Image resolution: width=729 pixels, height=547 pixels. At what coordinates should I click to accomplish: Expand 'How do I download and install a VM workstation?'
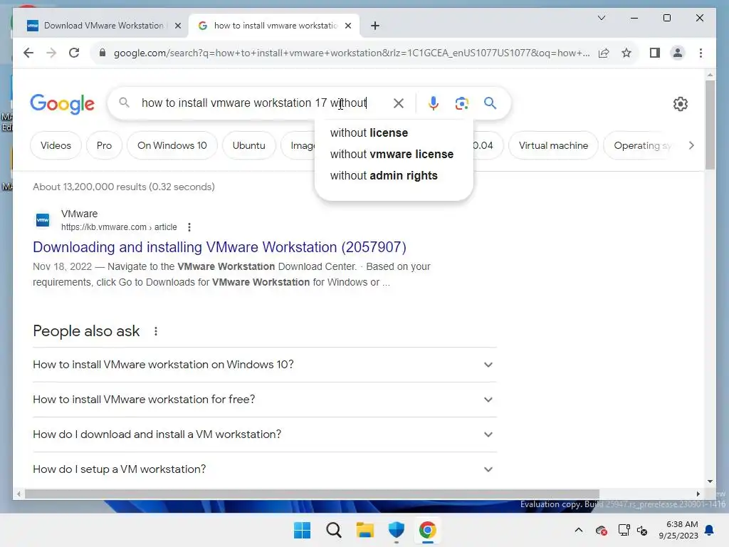265,434
